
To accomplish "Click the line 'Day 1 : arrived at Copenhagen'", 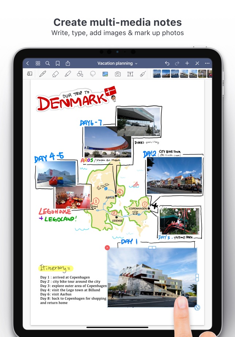I will pos(65,277).
